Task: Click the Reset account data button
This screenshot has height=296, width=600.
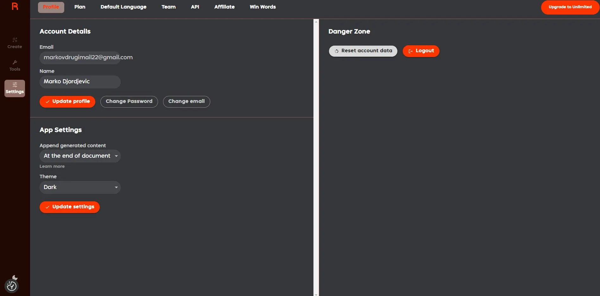Action: [x=363, y=51]
